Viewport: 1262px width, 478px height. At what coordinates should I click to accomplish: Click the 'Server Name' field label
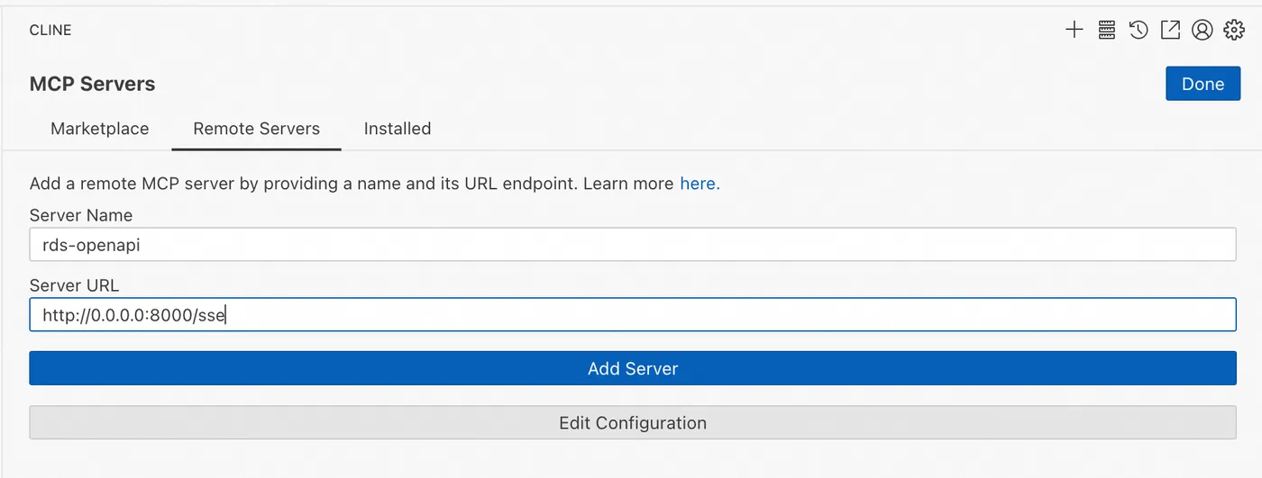[x=81, y=215]
